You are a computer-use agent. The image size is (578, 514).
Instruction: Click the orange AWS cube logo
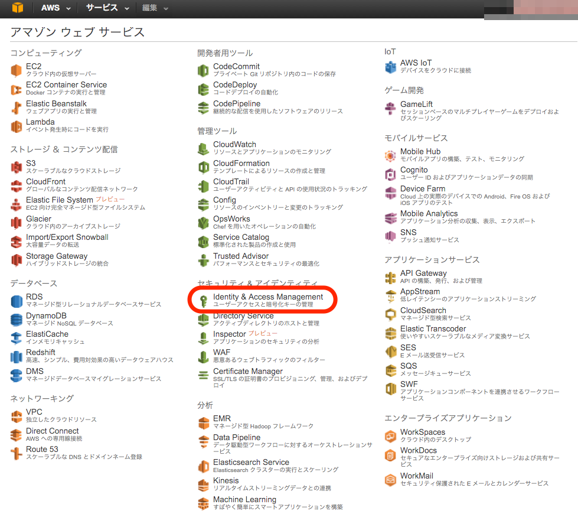point(15,8)
